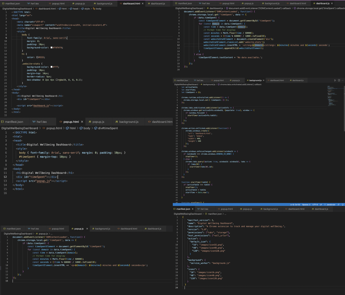The image size is (345, 295).
Task: Click DOMContentLoaded callback breadcrumb in dashboard.js editor
Action: point(258,8)
